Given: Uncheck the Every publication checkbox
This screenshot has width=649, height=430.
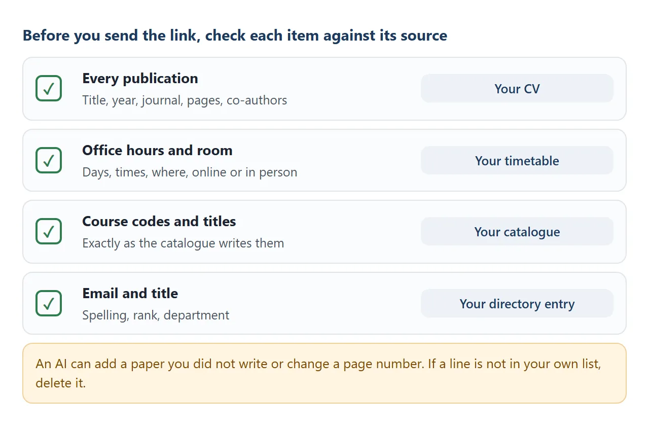Looking at the screenshot, I should pos(49,88).
